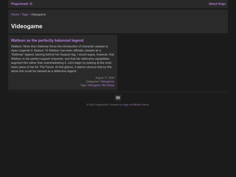Click the Tags: label on the post
Image resolution: width=236 pixels, height=177 pixels.
[83, 85]
